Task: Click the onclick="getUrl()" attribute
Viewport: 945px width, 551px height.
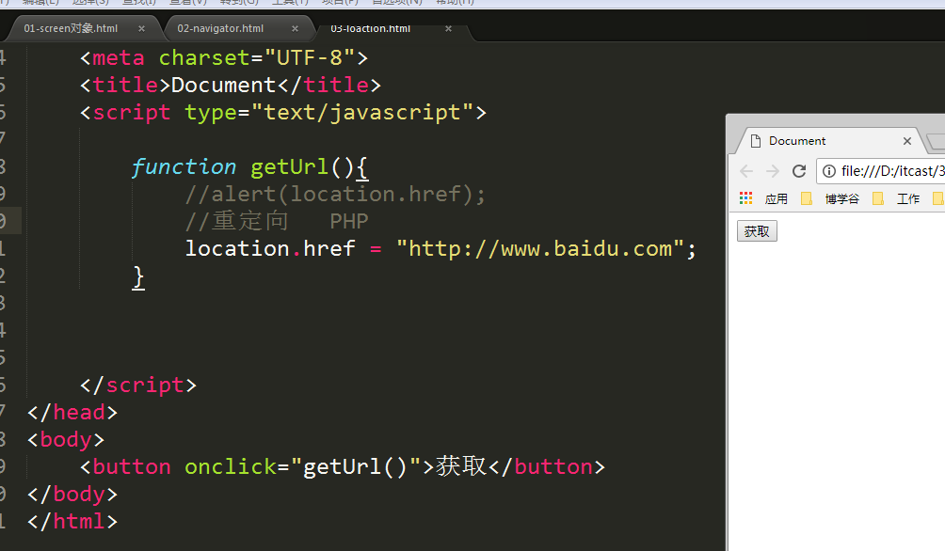Action: click(x=303, y=466)
